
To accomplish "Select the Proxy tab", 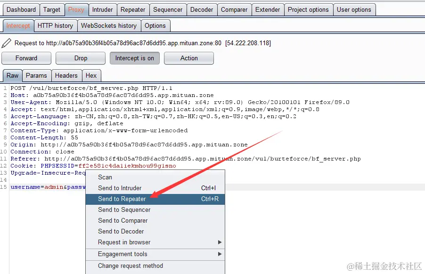I will 76,10.
